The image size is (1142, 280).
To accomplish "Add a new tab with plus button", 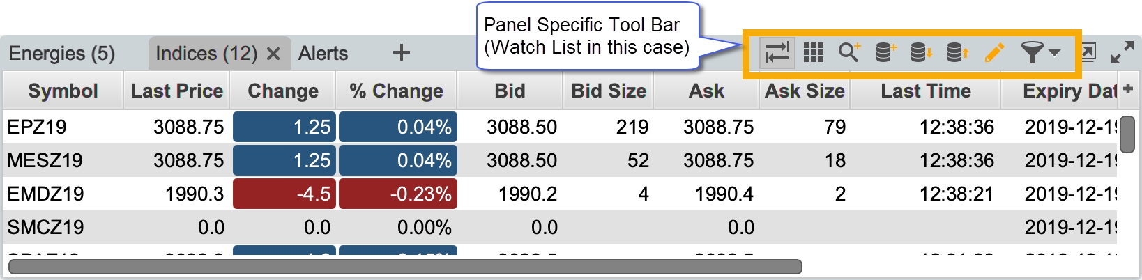I will tap(401, 52).
